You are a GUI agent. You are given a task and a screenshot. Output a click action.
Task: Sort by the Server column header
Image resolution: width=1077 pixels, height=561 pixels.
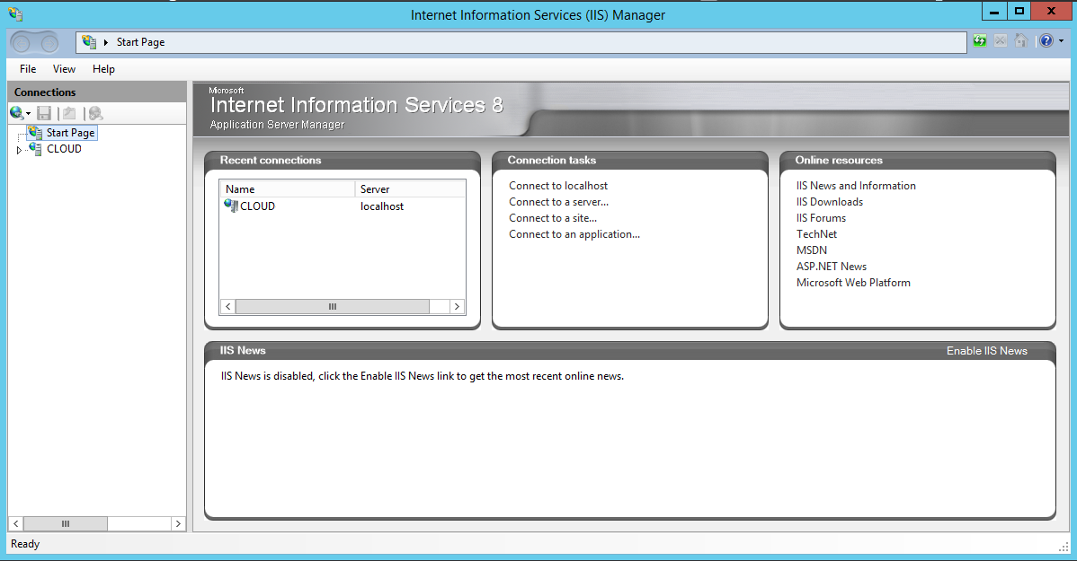coord(410,188)
